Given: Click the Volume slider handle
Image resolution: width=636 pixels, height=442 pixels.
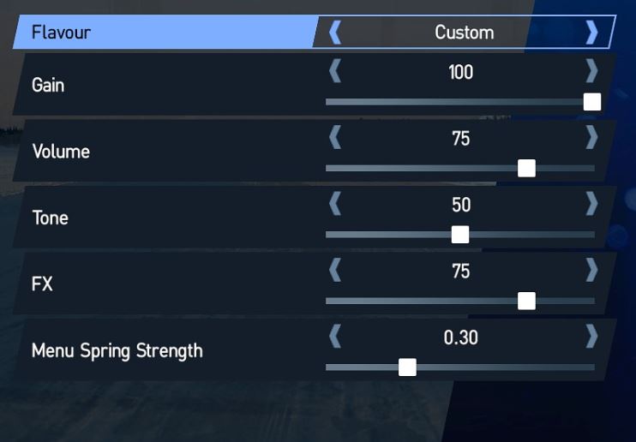Looking at the screenshot, I should 526,168.
